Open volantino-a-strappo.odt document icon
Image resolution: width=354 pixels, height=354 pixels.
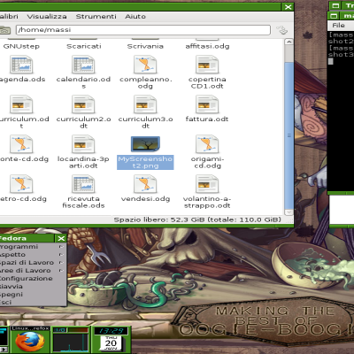pyautogui.click(x=207, y=184)
